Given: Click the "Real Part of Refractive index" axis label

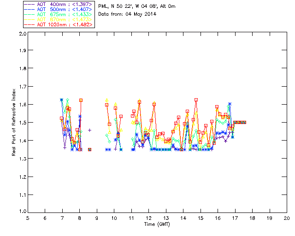Looking at the screenshot, I should 13,122.
